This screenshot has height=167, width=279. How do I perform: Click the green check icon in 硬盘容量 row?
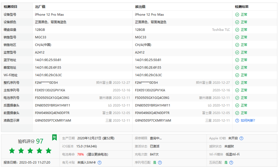tap(237, 30)
